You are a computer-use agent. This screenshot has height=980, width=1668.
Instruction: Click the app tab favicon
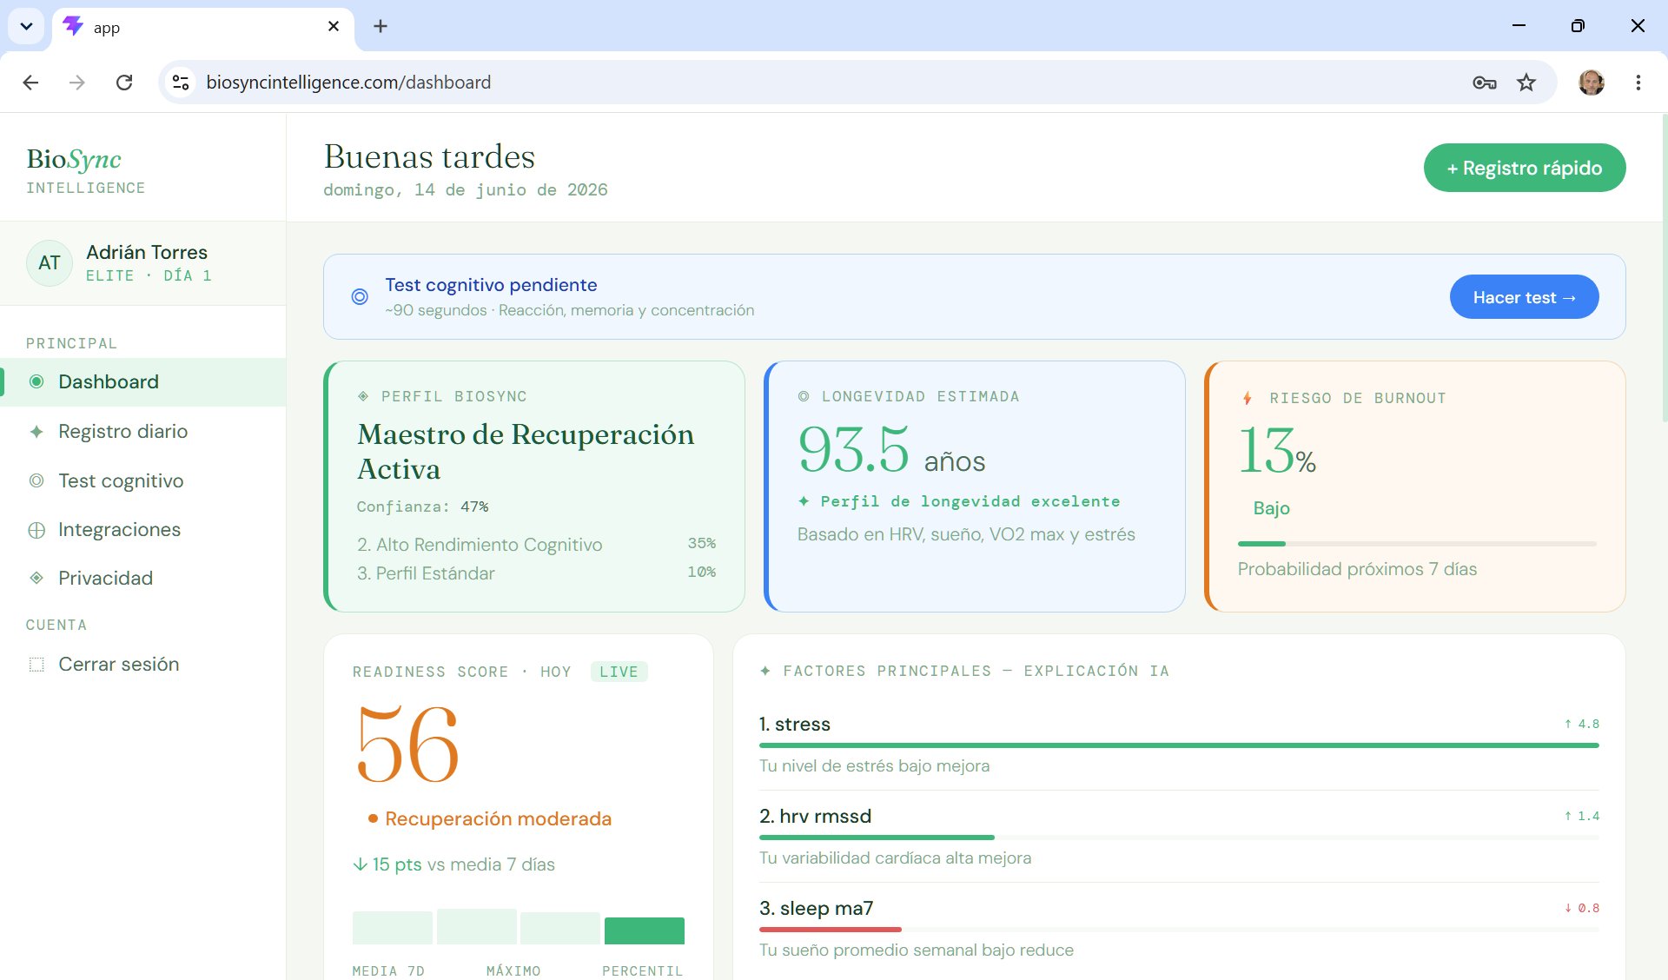pos(74,26)
